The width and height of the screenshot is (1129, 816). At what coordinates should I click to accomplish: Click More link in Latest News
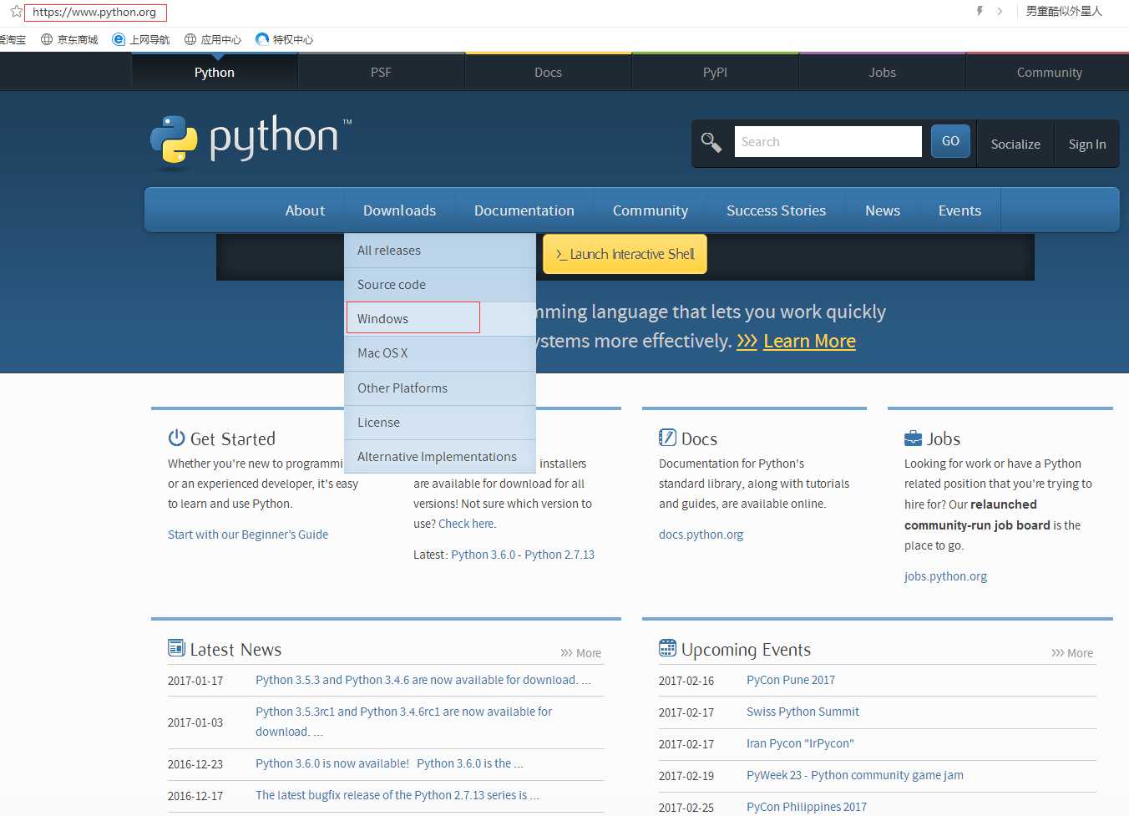pos(581,653)
